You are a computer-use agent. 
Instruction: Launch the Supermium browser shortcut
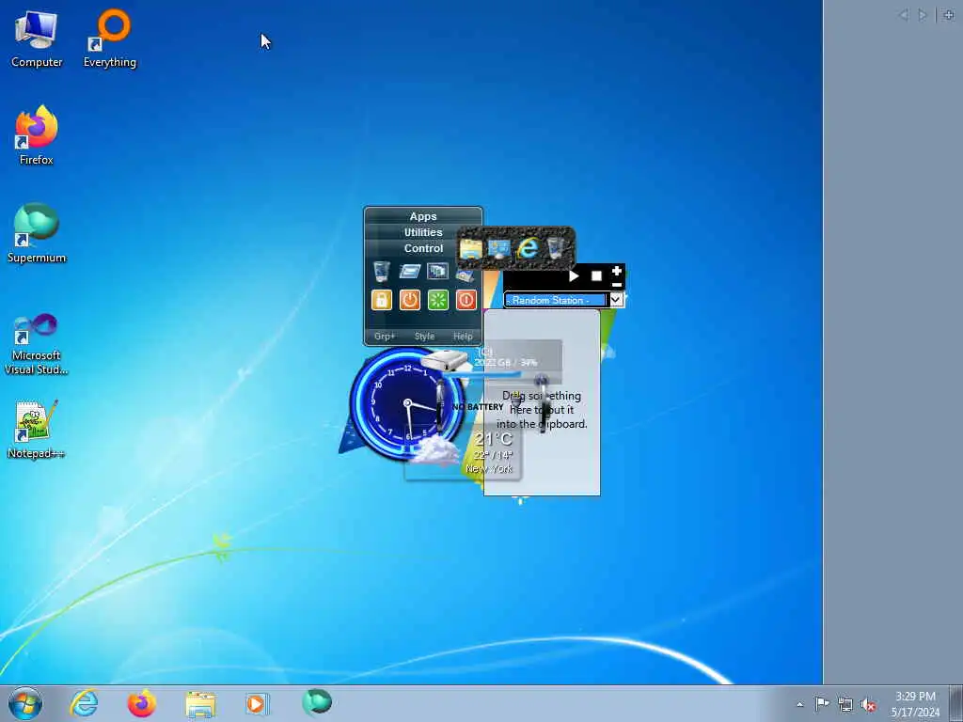tap(37, 233)
